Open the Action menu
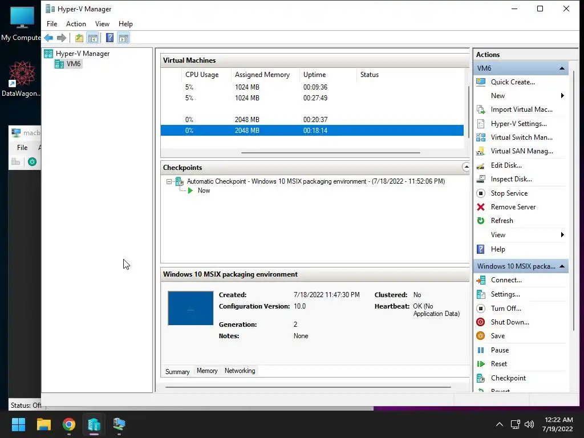This screenshot has height=438, width=584. click(x=76, y=24)
